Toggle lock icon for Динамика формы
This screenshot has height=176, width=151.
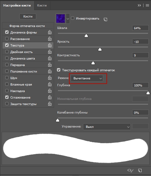50,32
